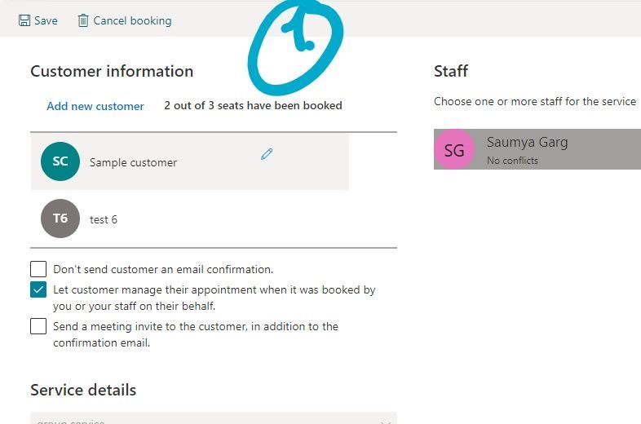Open the group service dropdown

214,418
